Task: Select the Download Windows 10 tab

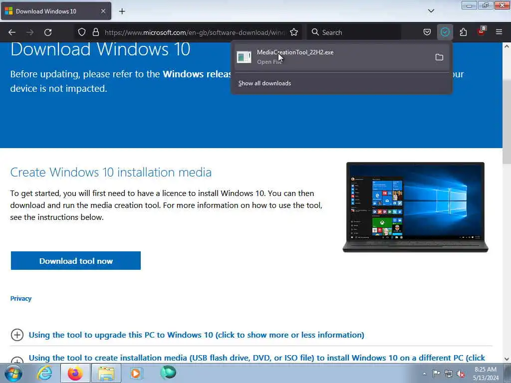Action: [x=56, y=11]
